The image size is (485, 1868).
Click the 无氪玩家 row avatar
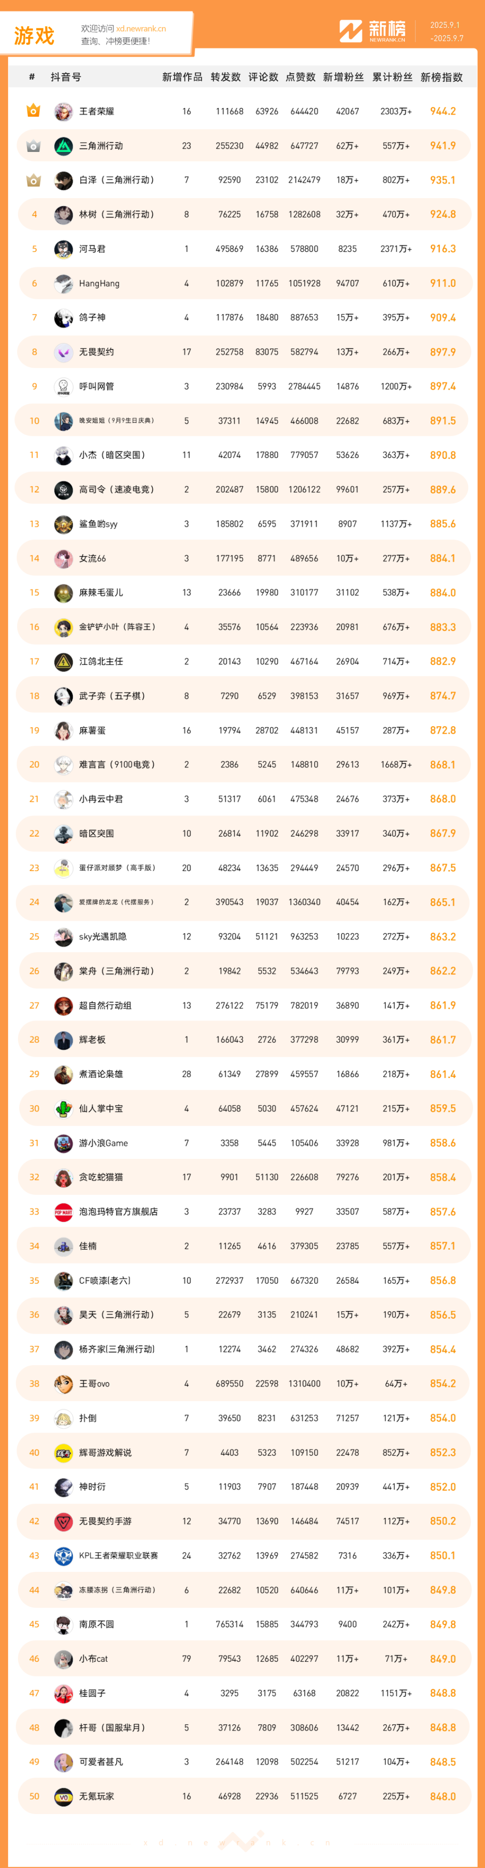pyautogui.click(x=63, y=1796)
